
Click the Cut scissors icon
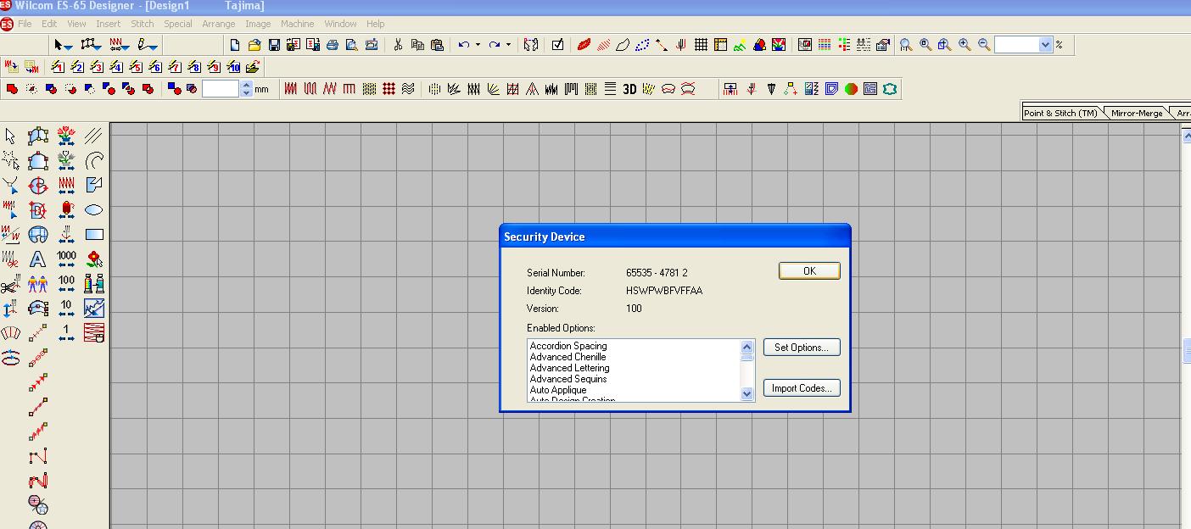pyautogui.click(x=397, y=45)
